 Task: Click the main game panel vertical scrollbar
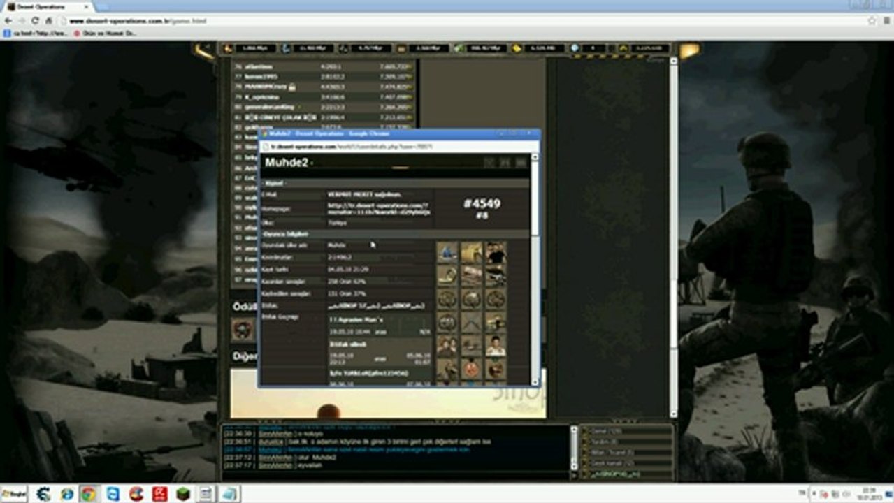(674, 238)
